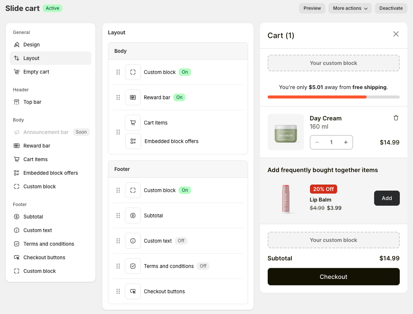Open Checkout buttons in sidebar
413x314 pixels.
[51, 257]
